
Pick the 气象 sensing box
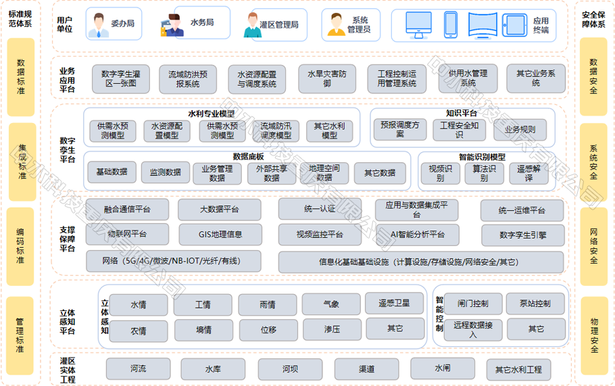point(331,304)
